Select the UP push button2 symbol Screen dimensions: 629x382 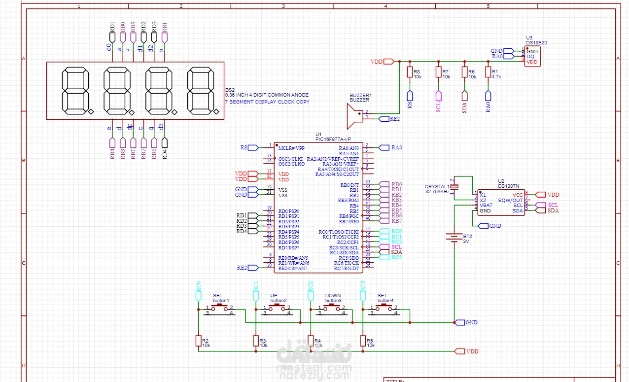[278, 309]
